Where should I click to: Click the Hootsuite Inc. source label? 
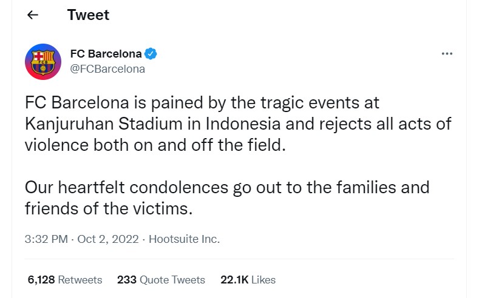[184, 239]
